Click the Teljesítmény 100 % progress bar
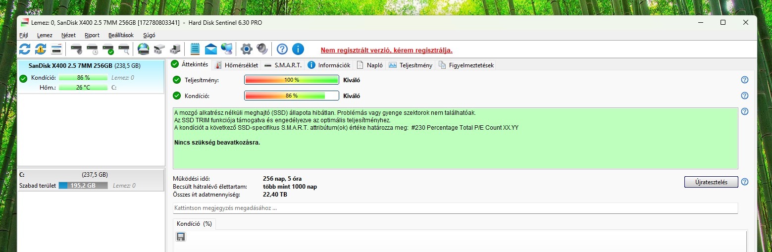 [x=292, y=80]
